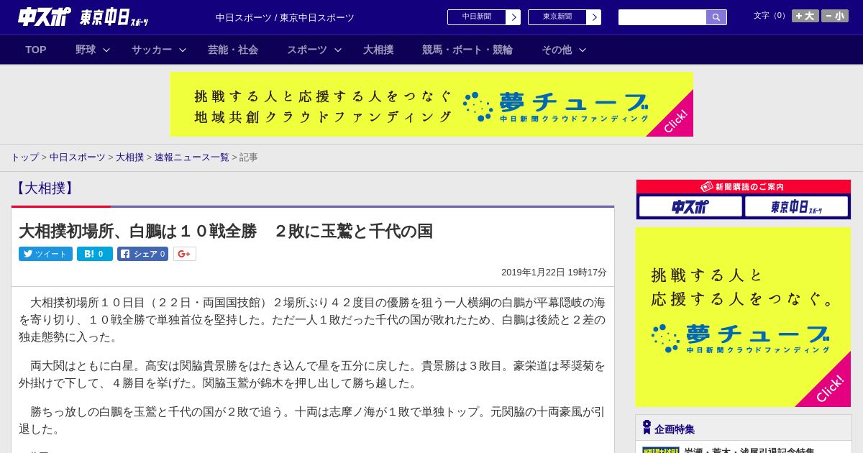Open the サッカー menu
863x453 pixels.
[152, 50]
